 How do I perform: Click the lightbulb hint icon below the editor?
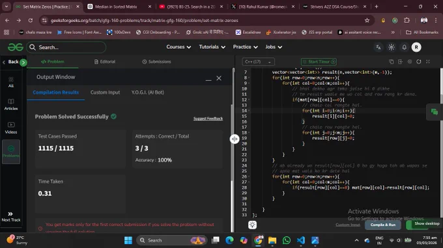pos(252,225)
